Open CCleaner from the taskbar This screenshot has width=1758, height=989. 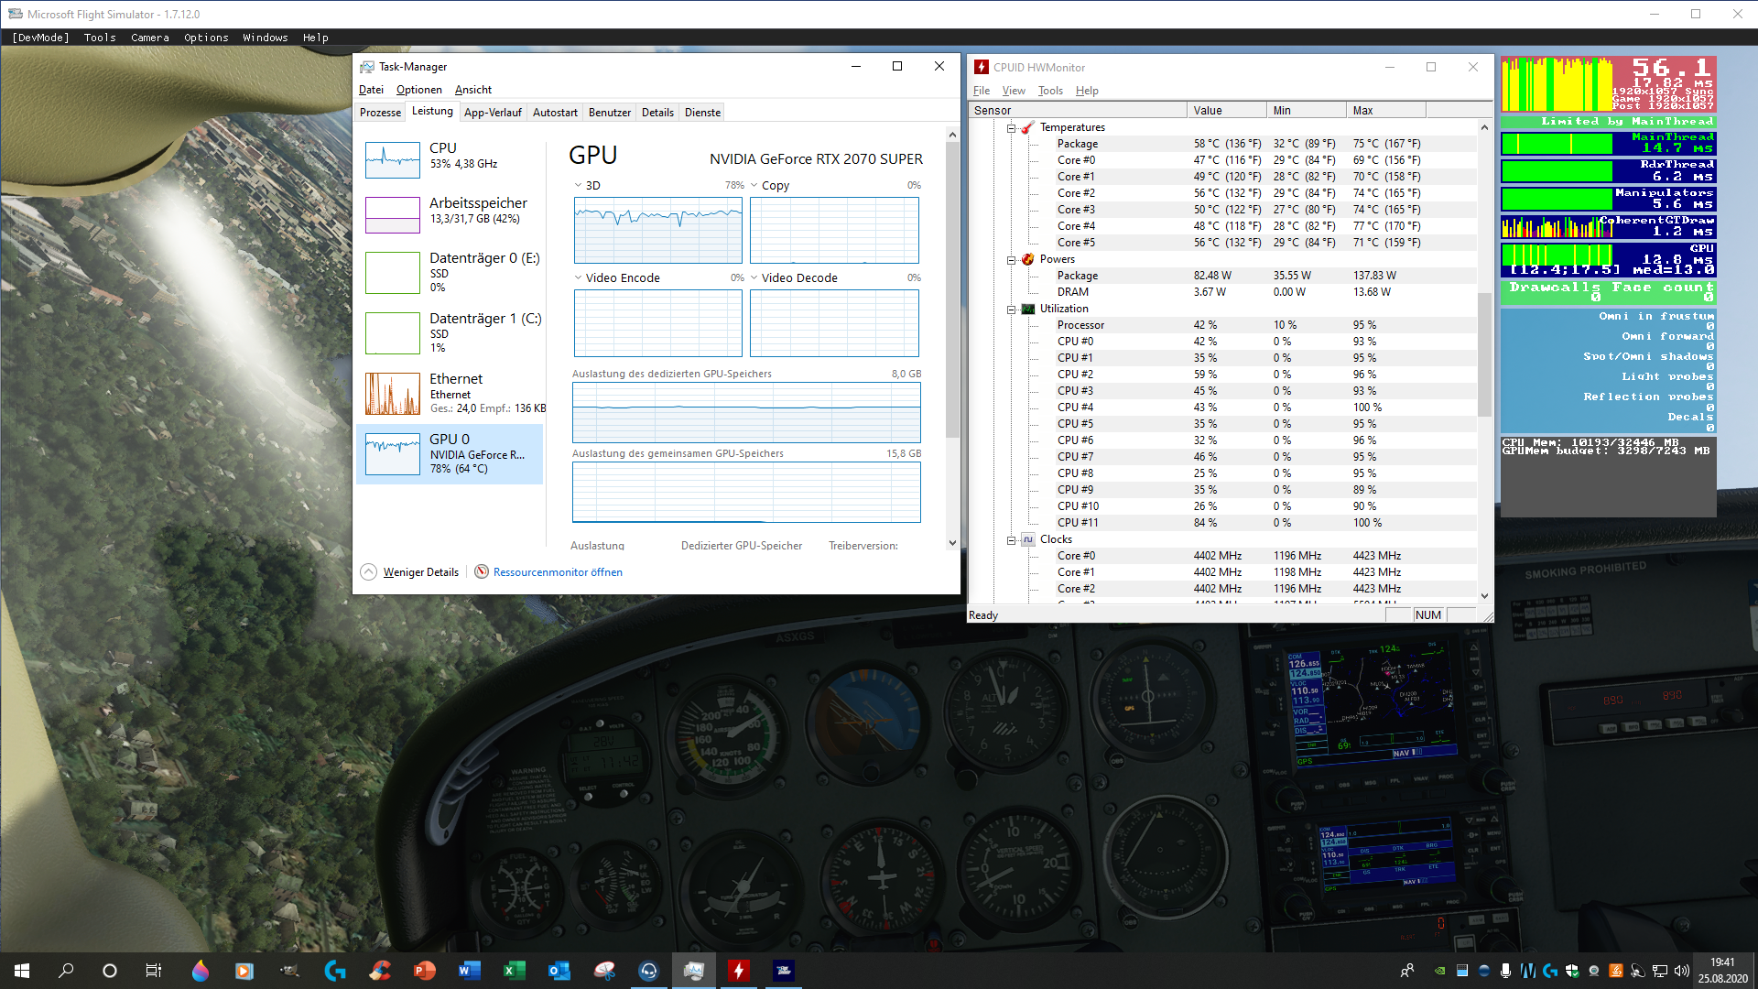point(379,971)
